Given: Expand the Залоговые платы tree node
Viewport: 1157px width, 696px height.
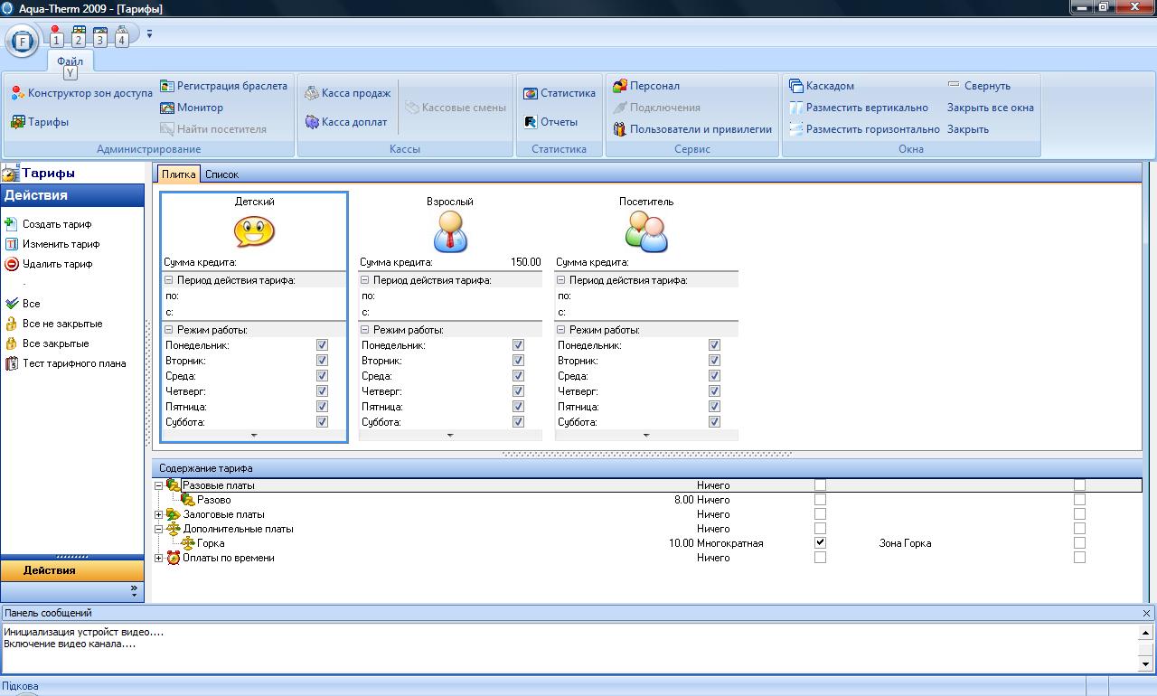Looking at the screenshot, I should (x=159, y=514).
